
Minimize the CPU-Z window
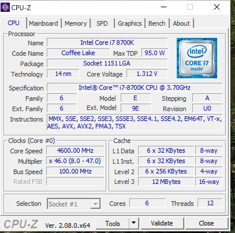164,7
